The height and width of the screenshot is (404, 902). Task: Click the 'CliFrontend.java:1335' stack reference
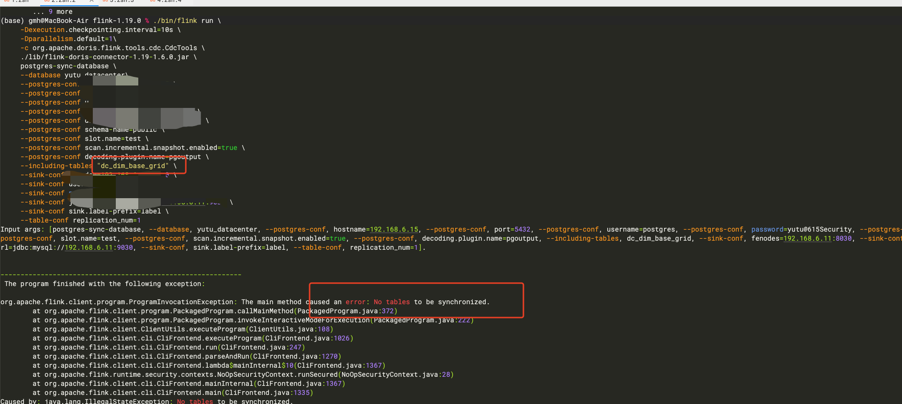[x=267, y=393]
